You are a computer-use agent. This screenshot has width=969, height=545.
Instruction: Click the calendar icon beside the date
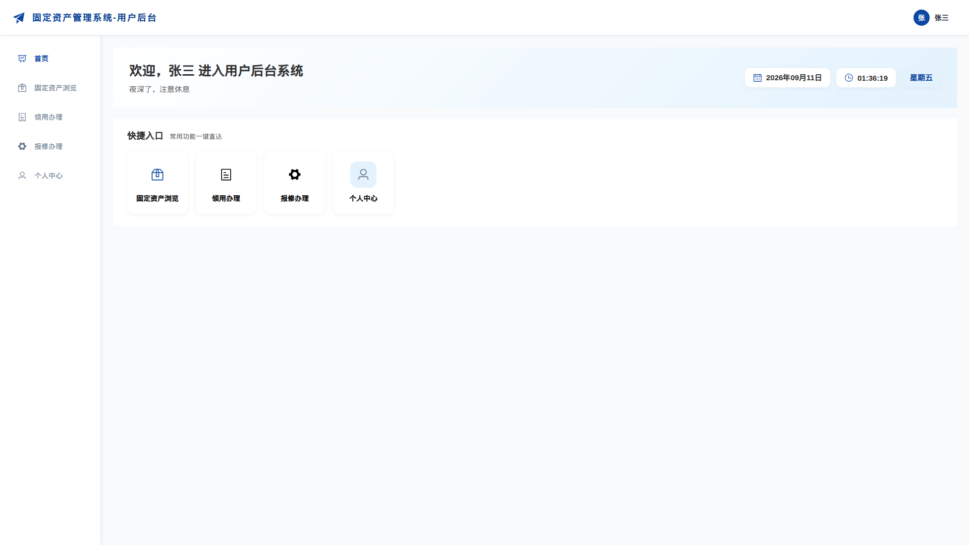click(758, 78)
